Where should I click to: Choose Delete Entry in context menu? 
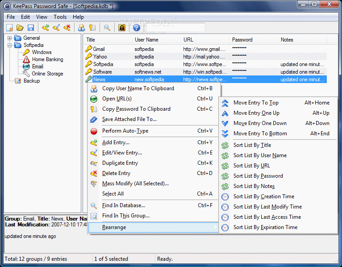pos(154,173)
